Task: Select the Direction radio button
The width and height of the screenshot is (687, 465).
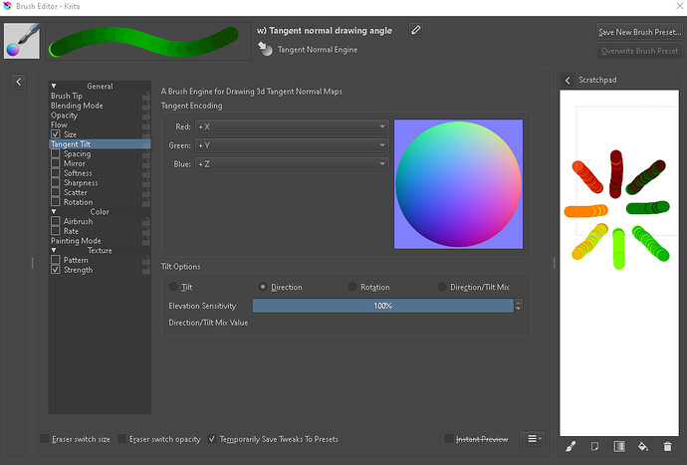Action: 263,287
